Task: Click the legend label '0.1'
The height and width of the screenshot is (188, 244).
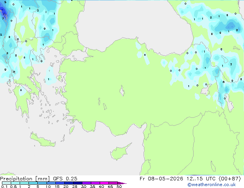Action: click(4, 186)
